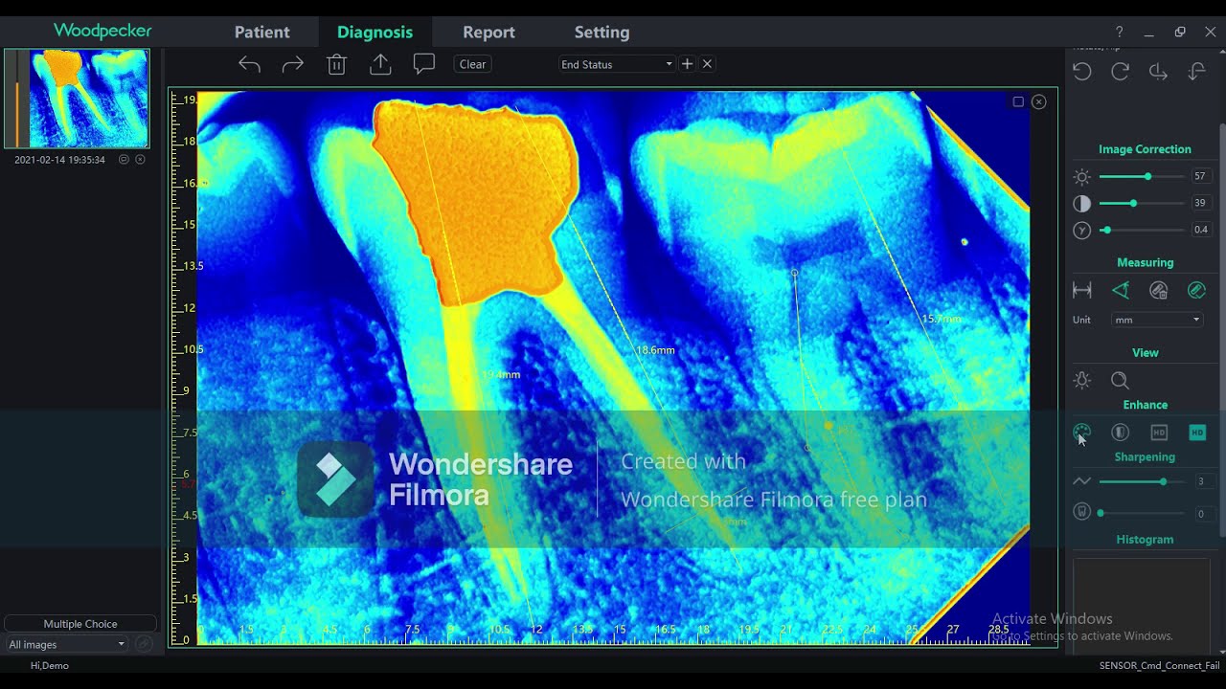Viewport: 1226px width, 689px height.
Task: Open the End Status dropdown
Action: (x=617, y=64)
